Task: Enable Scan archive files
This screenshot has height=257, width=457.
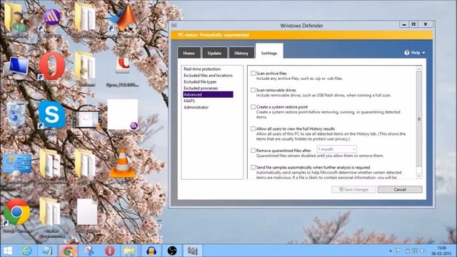Action: click(253, 74)
